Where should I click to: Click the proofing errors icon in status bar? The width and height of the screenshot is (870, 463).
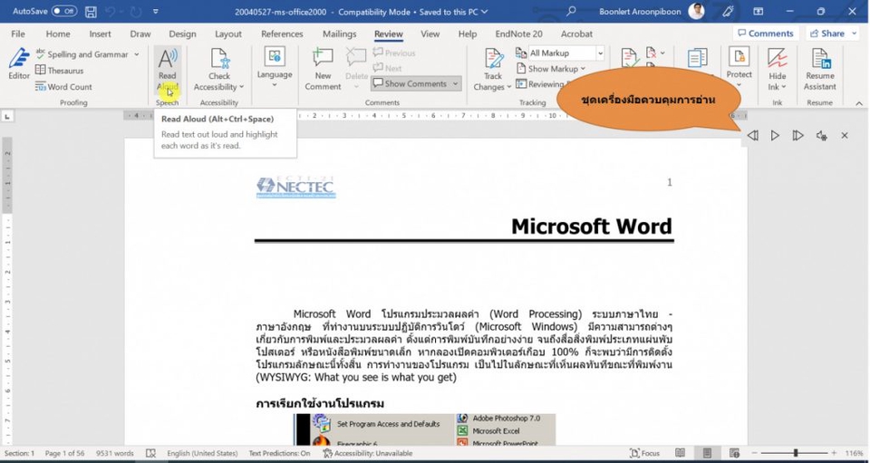150,453
